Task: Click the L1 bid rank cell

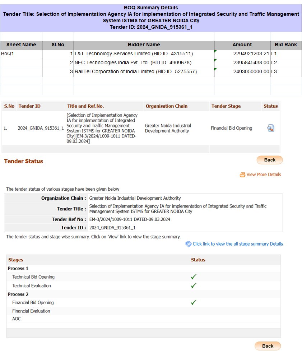Action: (286, 55)
